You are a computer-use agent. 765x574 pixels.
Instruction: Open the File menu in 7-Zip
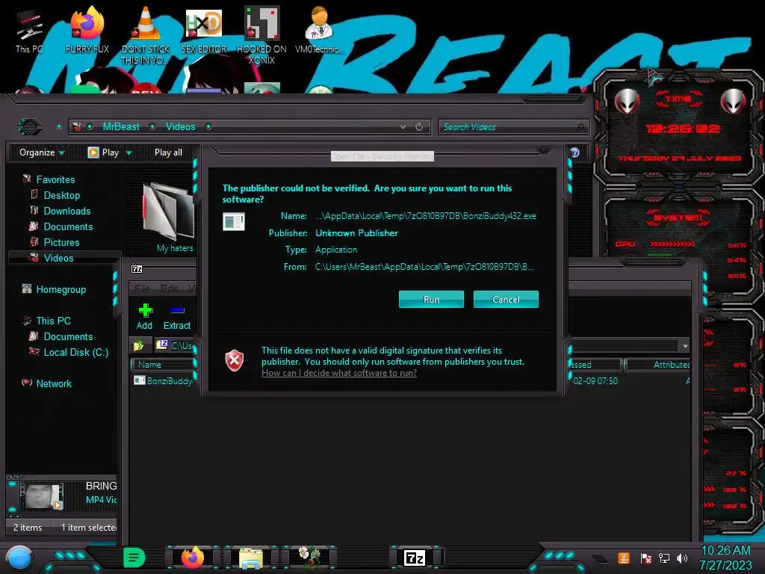[142, 288]
